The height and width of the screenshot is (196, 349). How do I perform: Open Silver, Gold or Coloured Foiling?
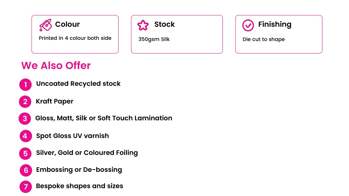87,153
